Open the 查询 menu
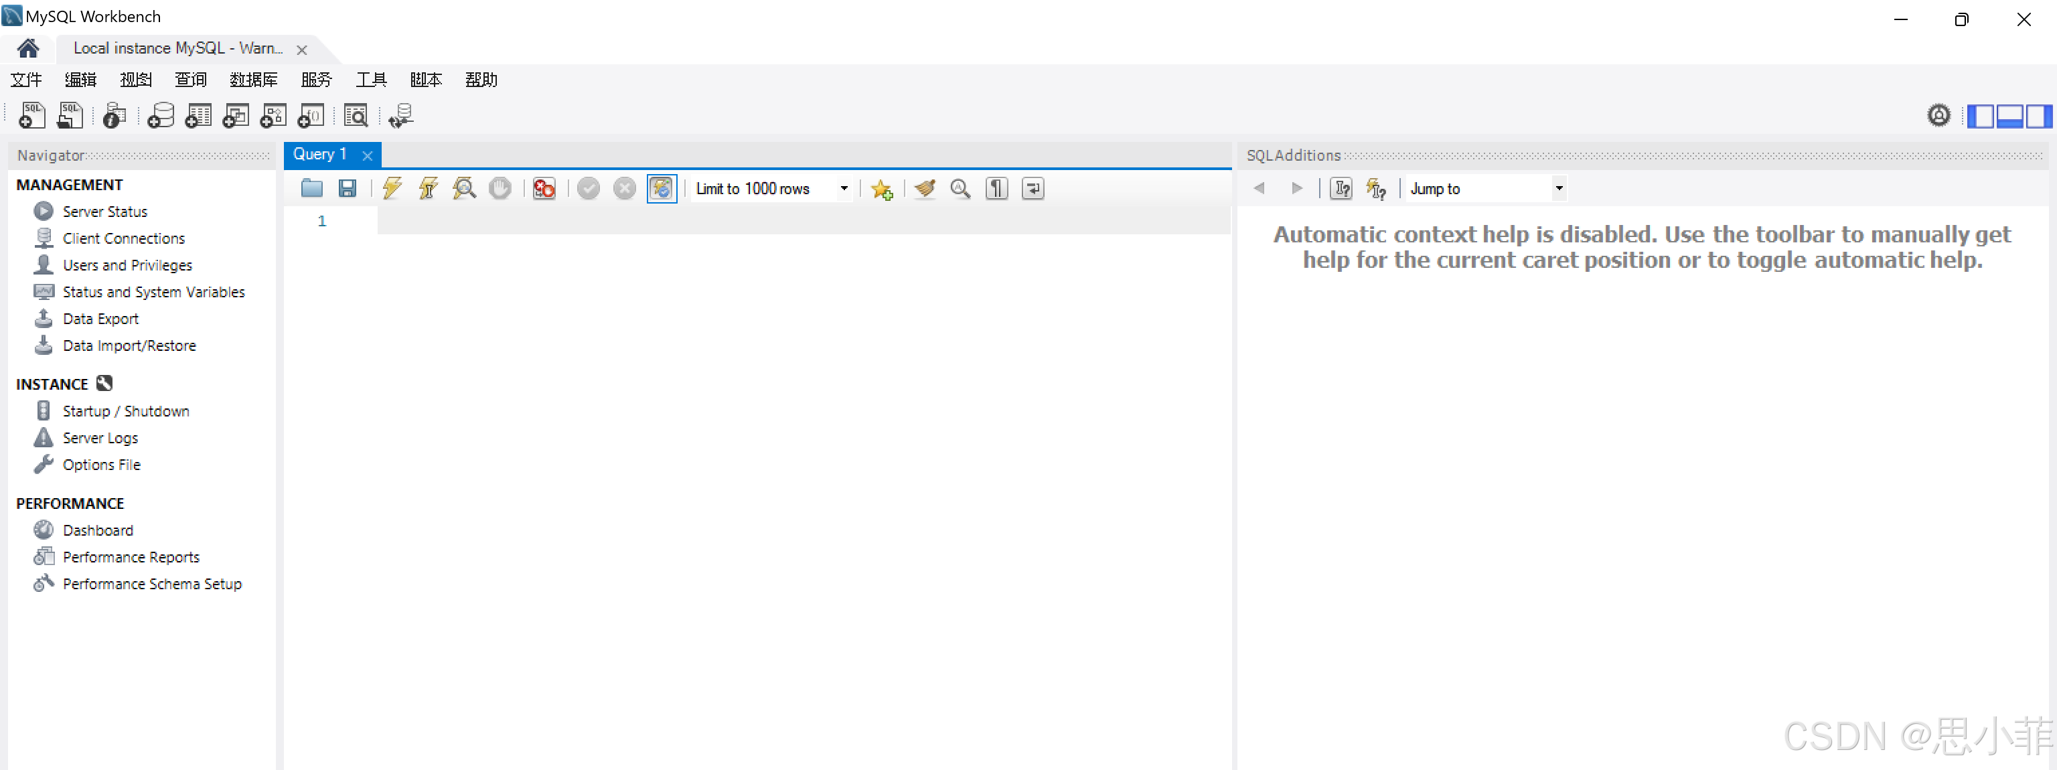Image resolution: width=2057 pixels, height=770 pixels. 190,80
